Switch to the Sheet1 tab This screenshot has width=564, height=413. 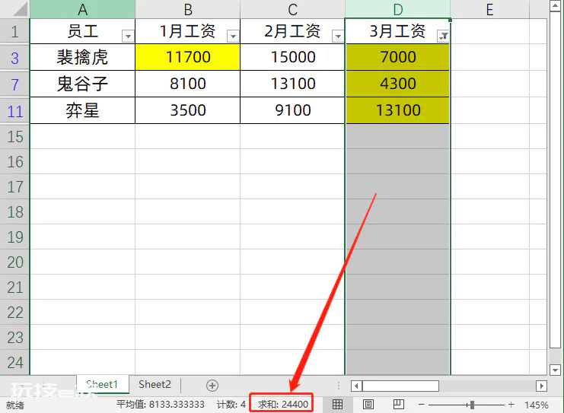102,385
